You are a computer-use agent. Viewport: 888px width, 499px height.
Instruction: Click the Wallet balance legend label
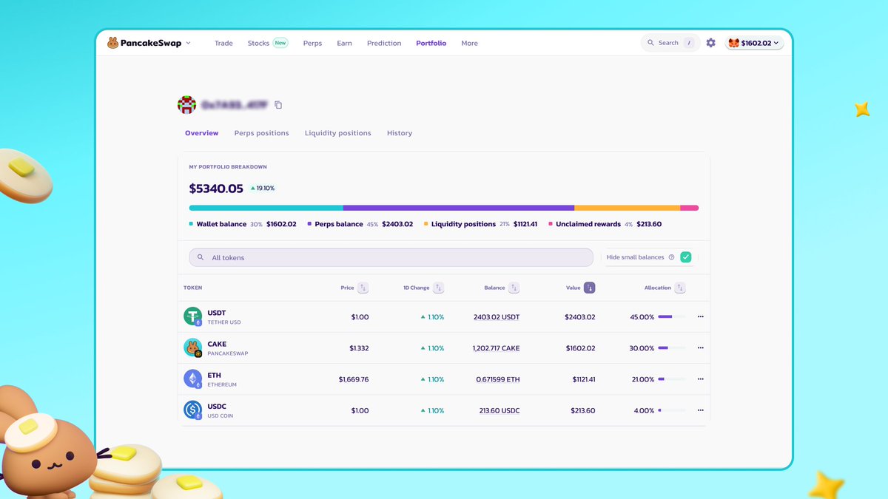tap(221, 224)
